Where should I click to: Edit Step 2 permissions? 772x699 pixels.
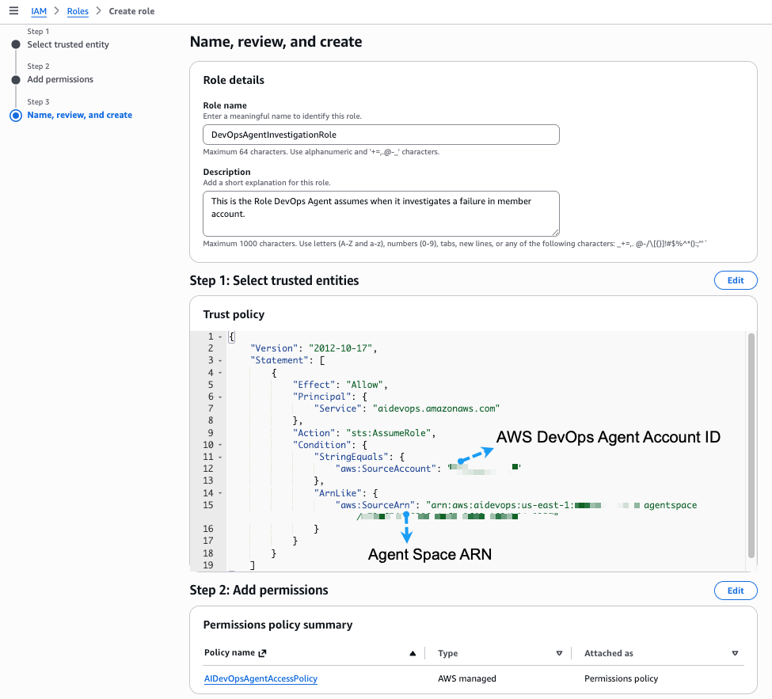click(736, 591)
